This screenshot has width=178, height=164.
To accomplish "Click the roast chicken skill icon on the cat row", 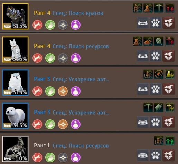I will (x=148, y=41).
